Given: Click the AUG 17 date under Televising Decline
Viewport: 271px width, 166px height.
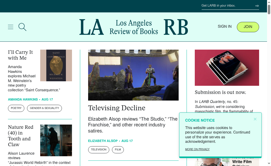Looking at the screenshot, I should (x=127, y=141).
